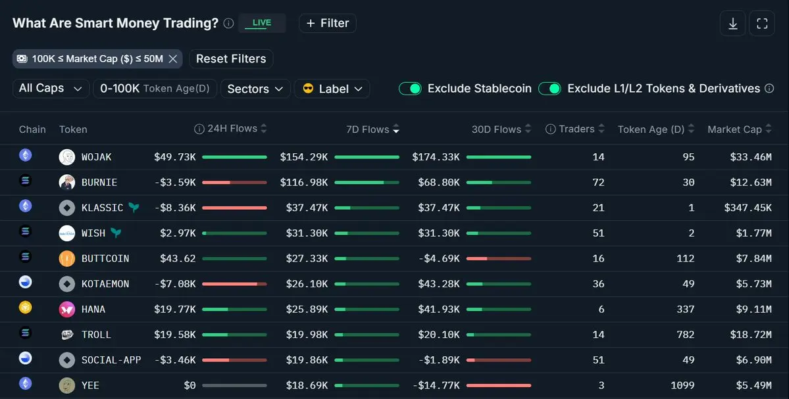Click the Market Cap filter chip label

[x=97, y=59]
